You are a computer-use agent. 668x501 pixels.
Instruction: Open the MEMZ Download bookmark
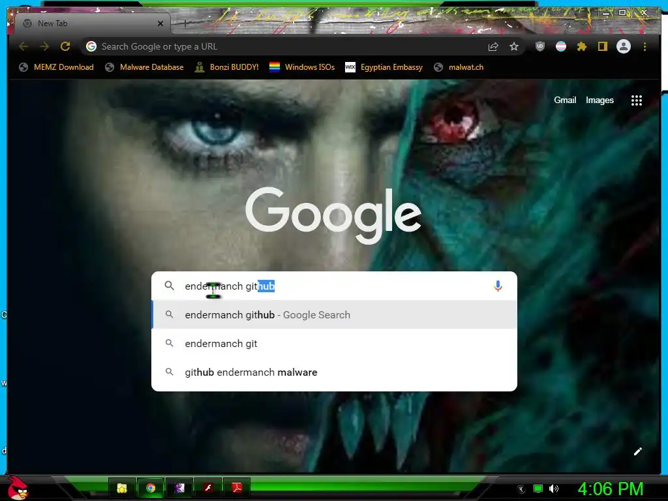56,67
